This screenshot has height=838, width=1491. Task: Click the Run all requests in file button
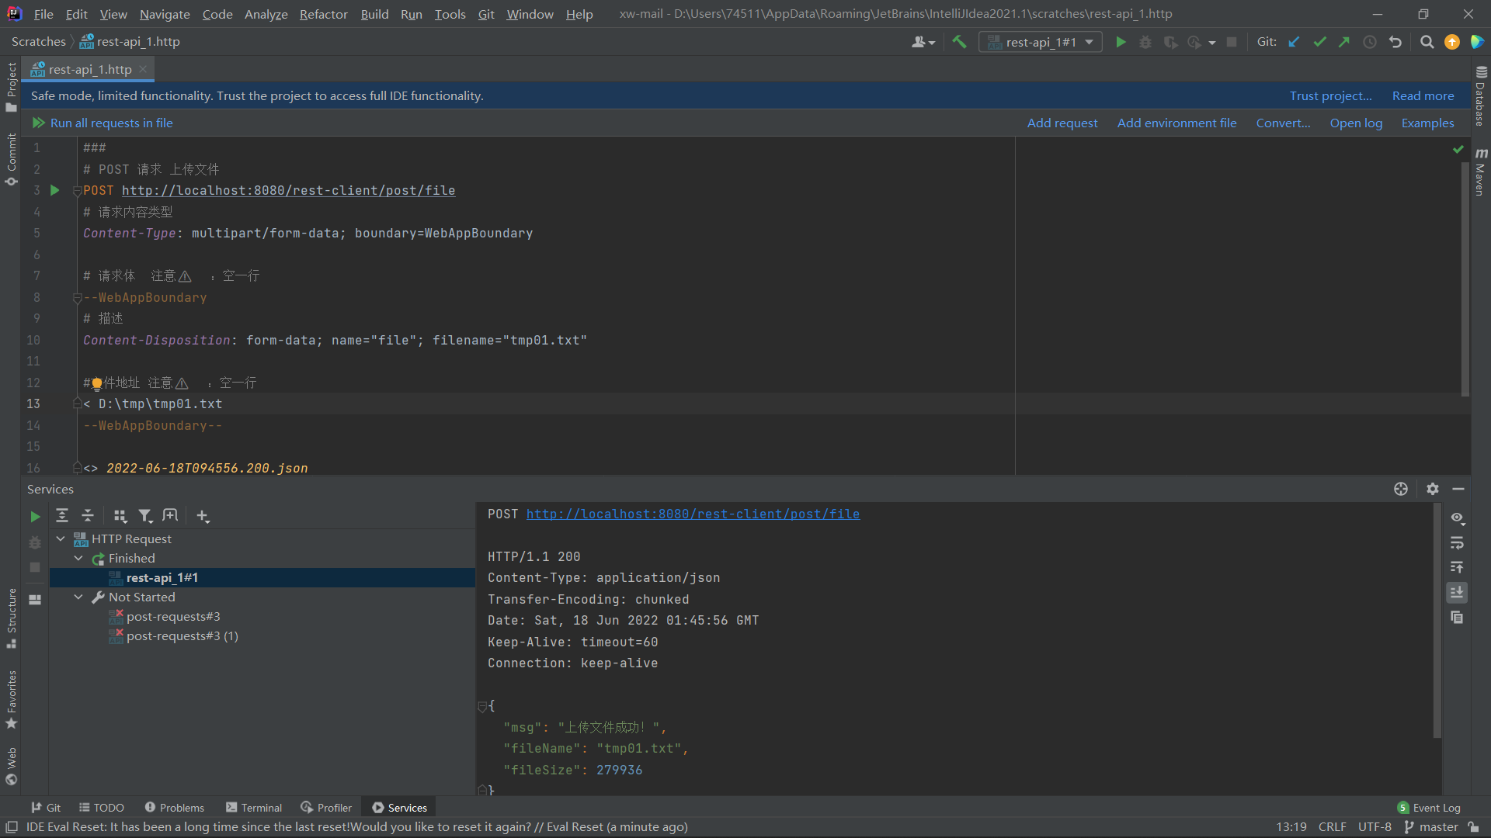tap(103, 123)
